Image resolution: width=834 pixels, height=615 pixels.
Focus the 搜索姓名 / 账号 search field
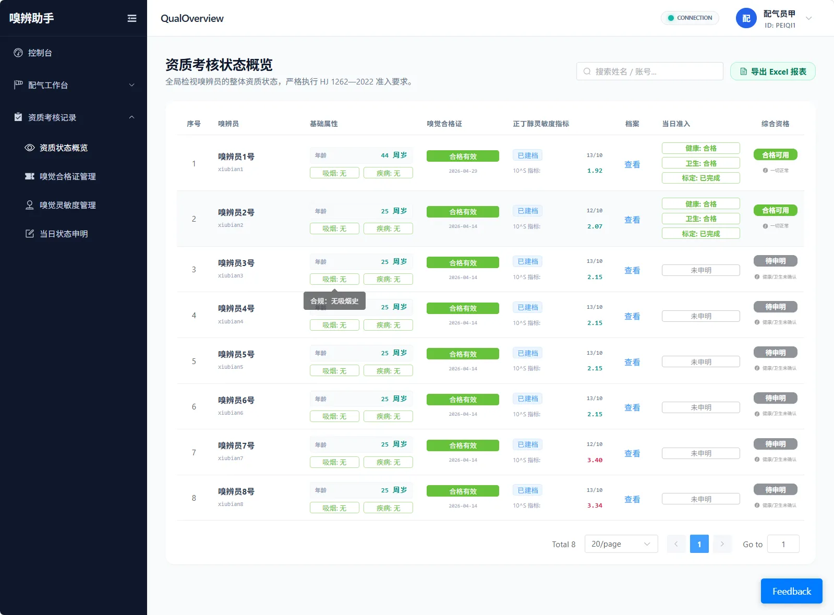click(x=650, y=71)
